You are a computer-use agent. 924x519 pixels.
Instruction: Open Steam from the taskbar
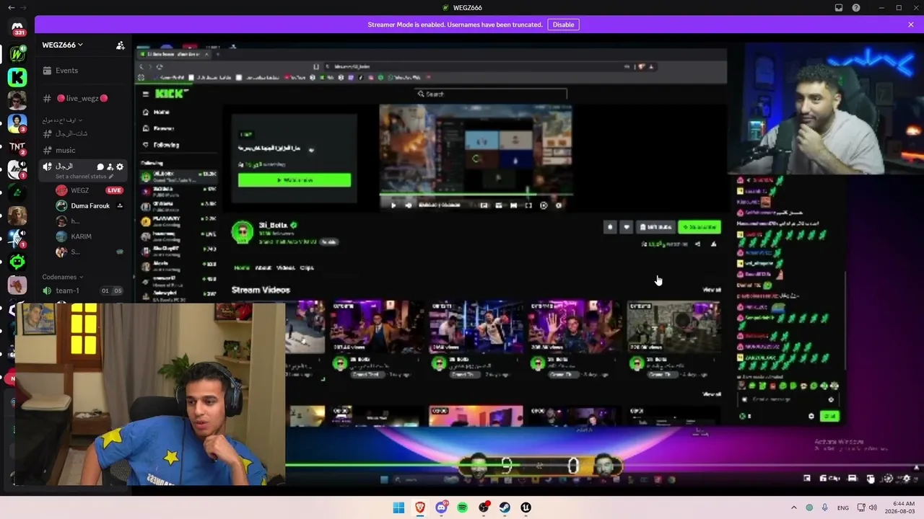click(x=505, y=507)
